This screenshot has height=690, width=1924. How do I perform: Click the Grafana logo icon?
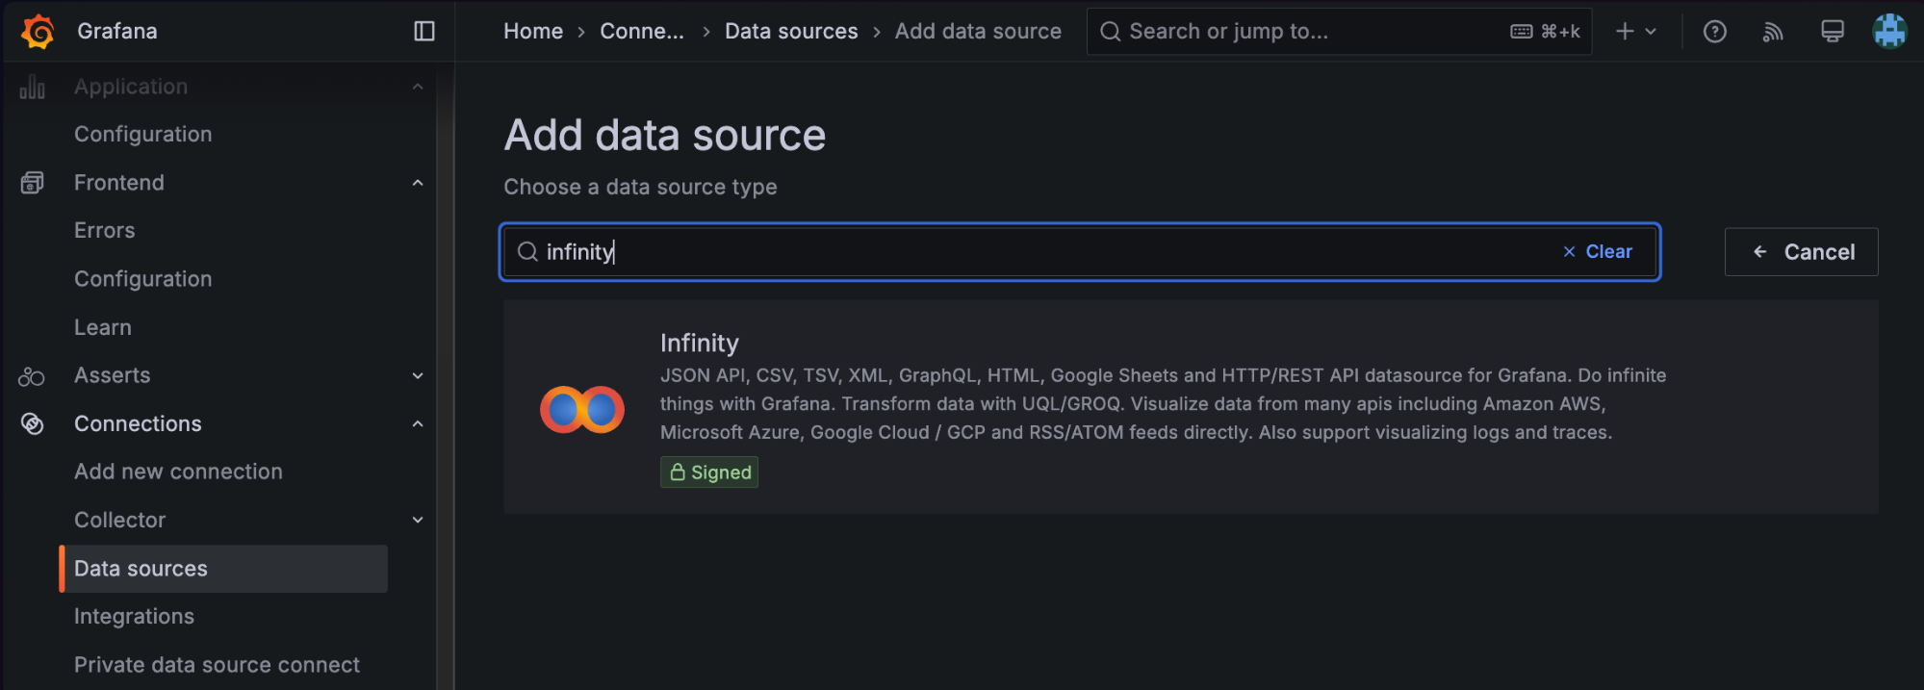coord(38,31)
